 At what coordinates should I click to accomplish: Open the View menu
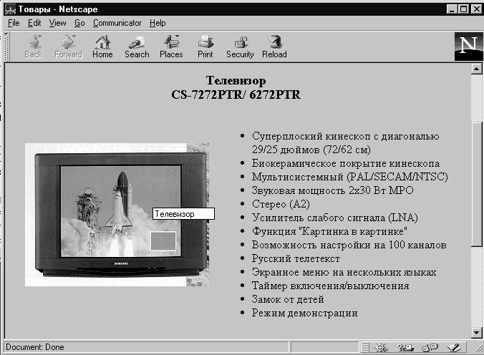(x=57, y=23)
